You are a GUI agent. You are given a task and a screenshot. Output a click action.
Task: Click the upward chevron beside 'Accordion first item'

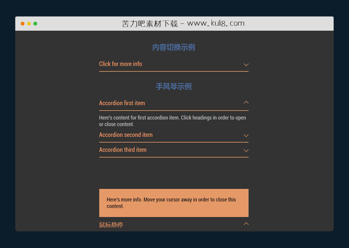tap(246, 103)
